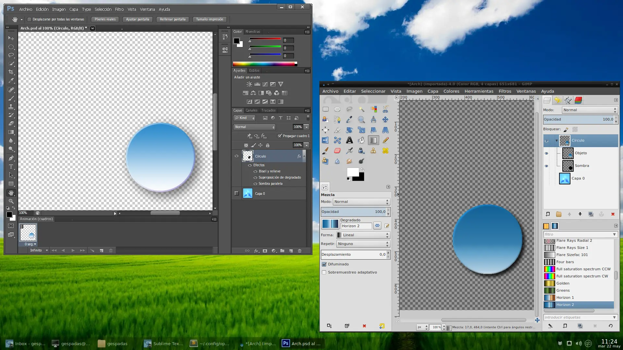Click the delete layer trash icon in Photoshop
The image size is (623, 350).
tap(299, 251)
